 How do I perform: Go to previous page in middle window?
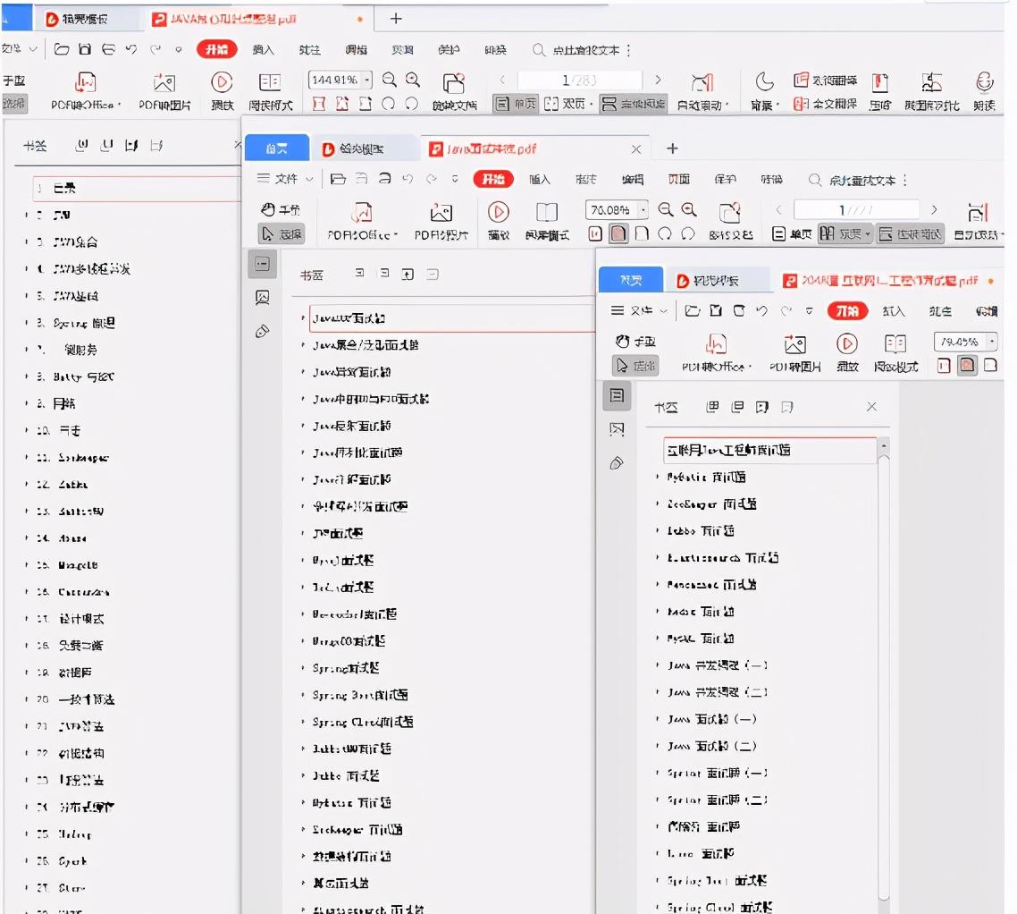pyautogui.click(x=779, y=209)
